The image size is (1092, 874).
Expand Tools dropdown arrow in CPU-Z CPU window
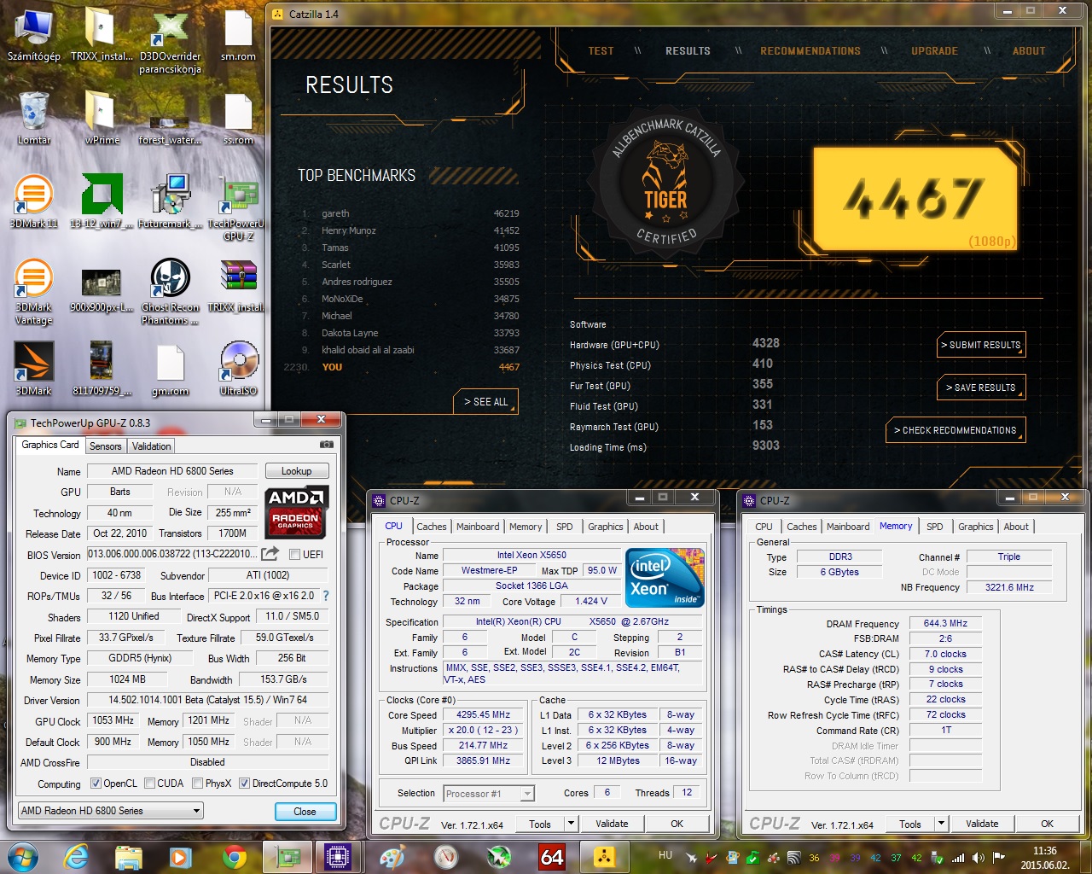pyautogui.click(x=571, y=824)
